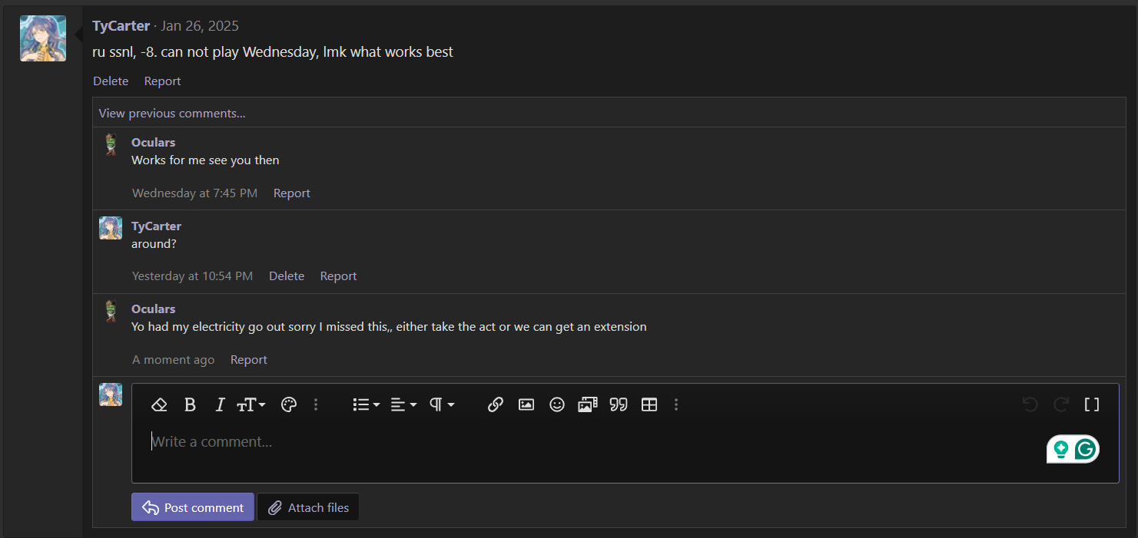
Task: Open the text color palette
Action: 289,404
